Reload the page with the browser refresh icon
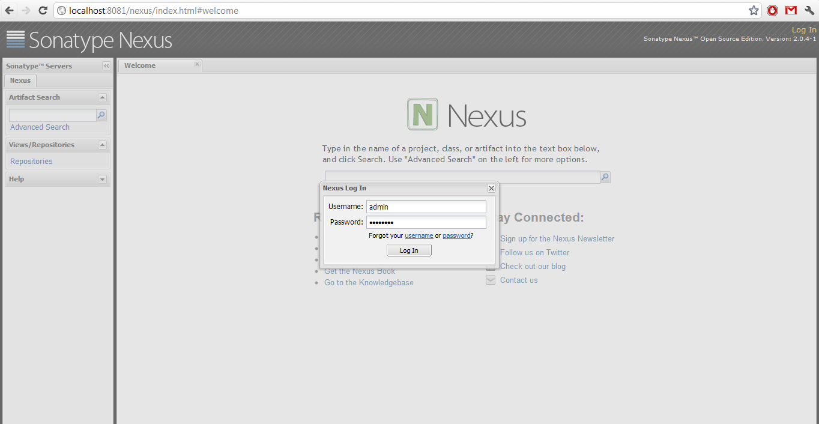Viewport: 819px width, 424px height. click(42, 10)
